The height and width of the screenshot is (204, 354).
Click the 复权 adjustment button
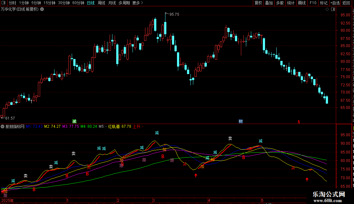coord(258,3)
